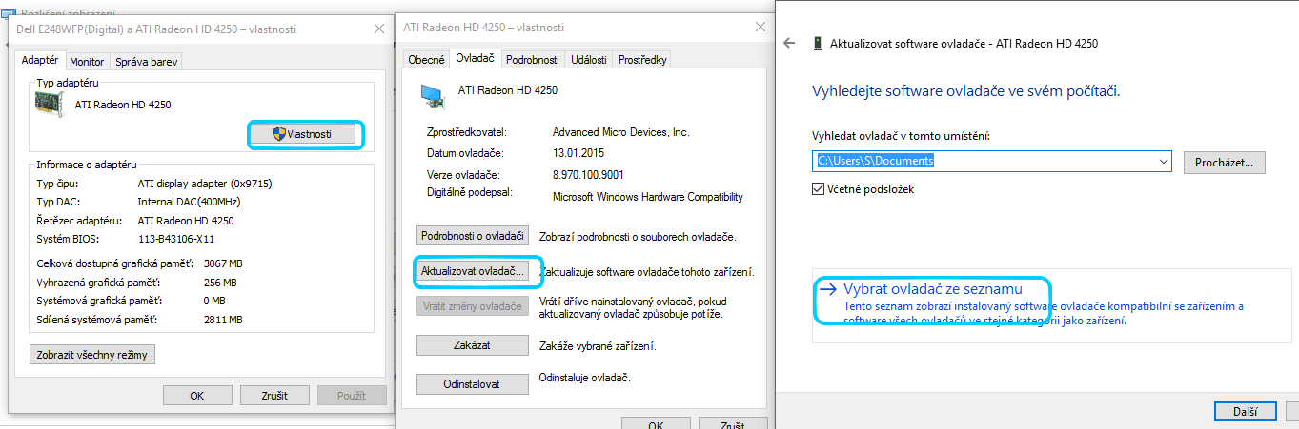Click the Procházet button
1299x429 pixels.
pos(1225,162)
